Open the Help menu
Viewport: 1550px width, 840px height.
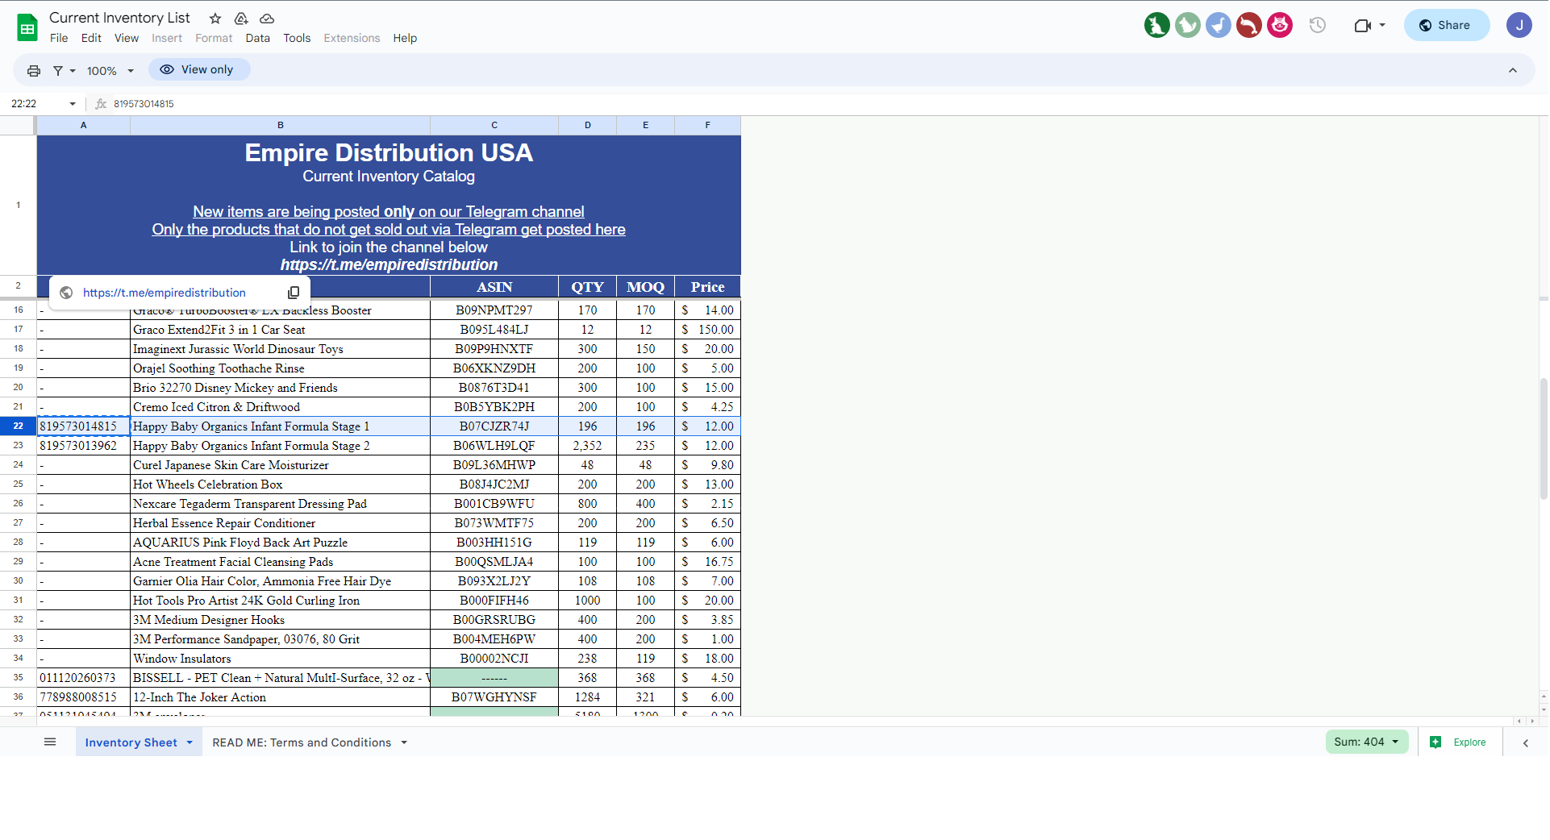405,38
